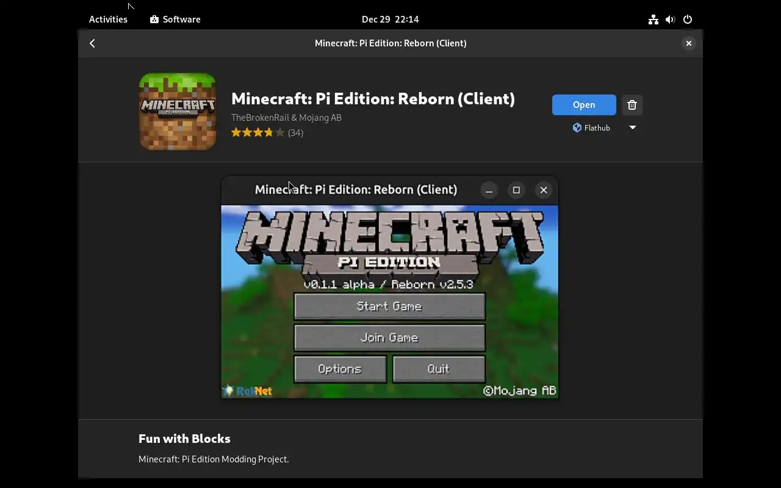Click the app title Minecraft: Pi Edition: Reborn (Client)
The image size is (781, 488).
click(x=373, y=98)
